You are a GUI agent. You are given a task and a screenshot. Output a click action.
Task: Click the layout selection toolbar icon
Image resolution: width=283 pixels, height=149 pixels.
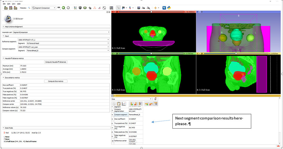[111, 8]
